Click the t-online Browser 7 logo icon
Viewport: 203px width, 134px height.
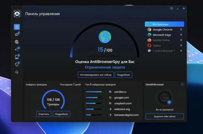tap(149, 51)
